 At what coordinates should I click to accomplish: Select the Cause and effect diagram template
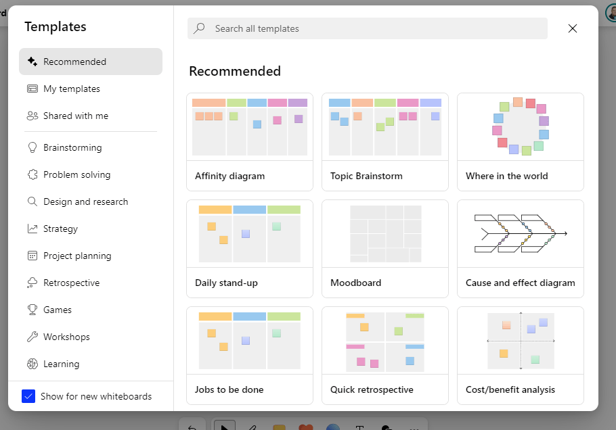(x=521, y=249)
